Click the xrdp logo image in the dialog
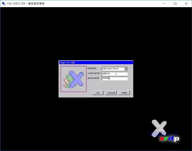192x151 pixels. 74,79
